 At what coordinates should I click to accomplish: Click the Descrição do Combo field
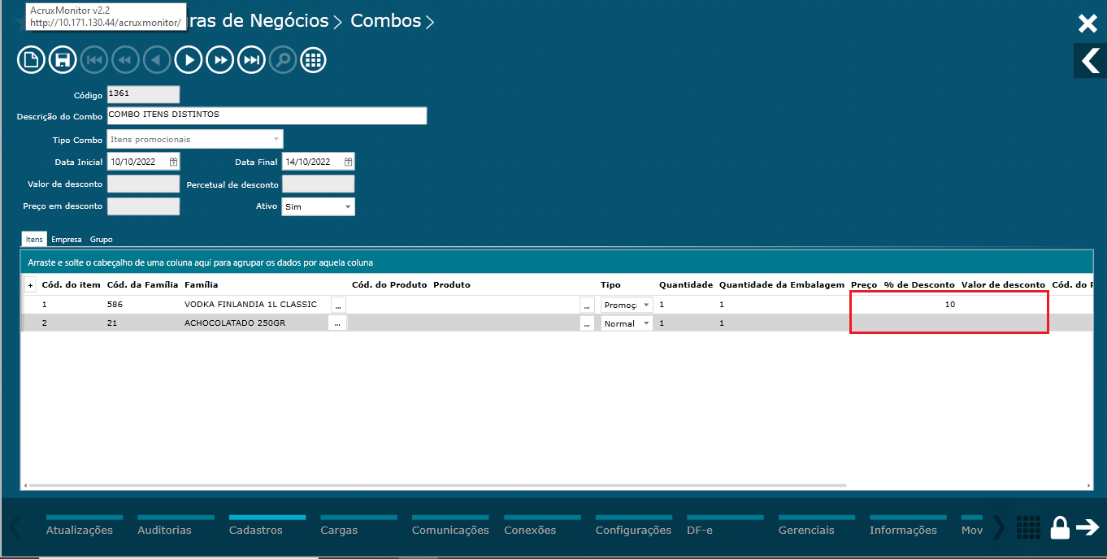click(267, 115)
